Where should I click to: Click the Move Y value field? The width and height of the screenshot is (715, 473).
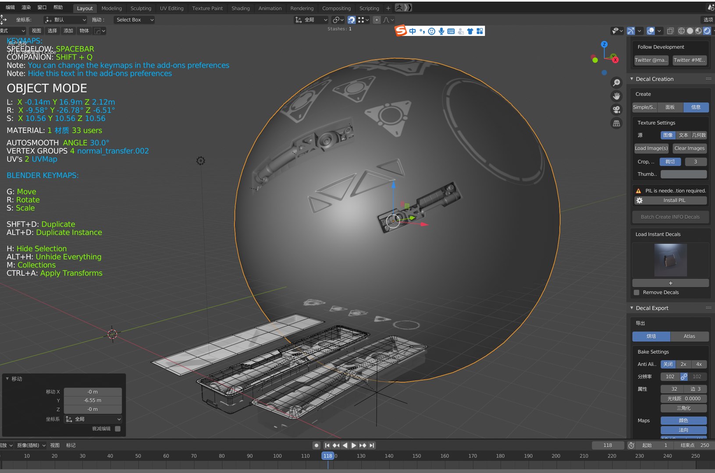pyautogui.click(x=92, y=400)
